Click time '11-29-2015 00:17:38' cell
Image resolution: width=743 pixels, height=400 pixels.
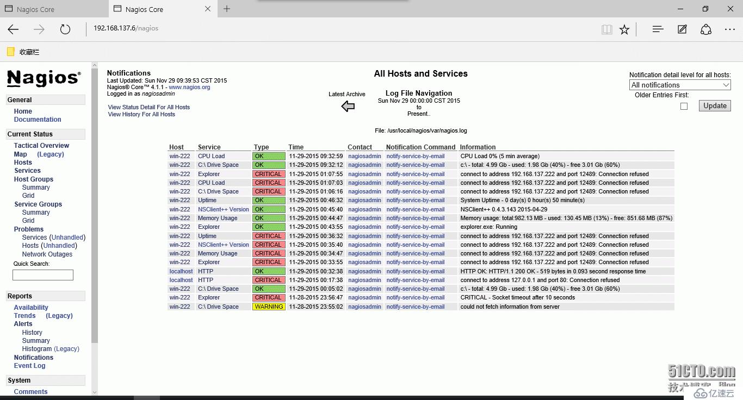point(316,280)
